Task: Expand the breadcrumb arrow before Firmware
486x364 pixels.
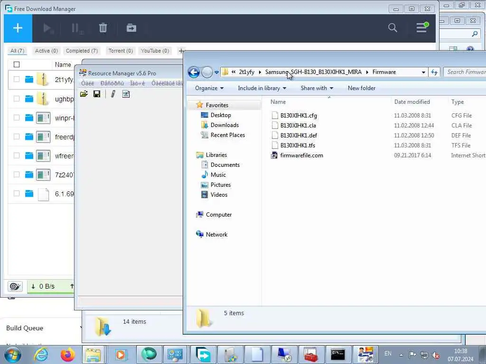Action: [x=367, y=73]
